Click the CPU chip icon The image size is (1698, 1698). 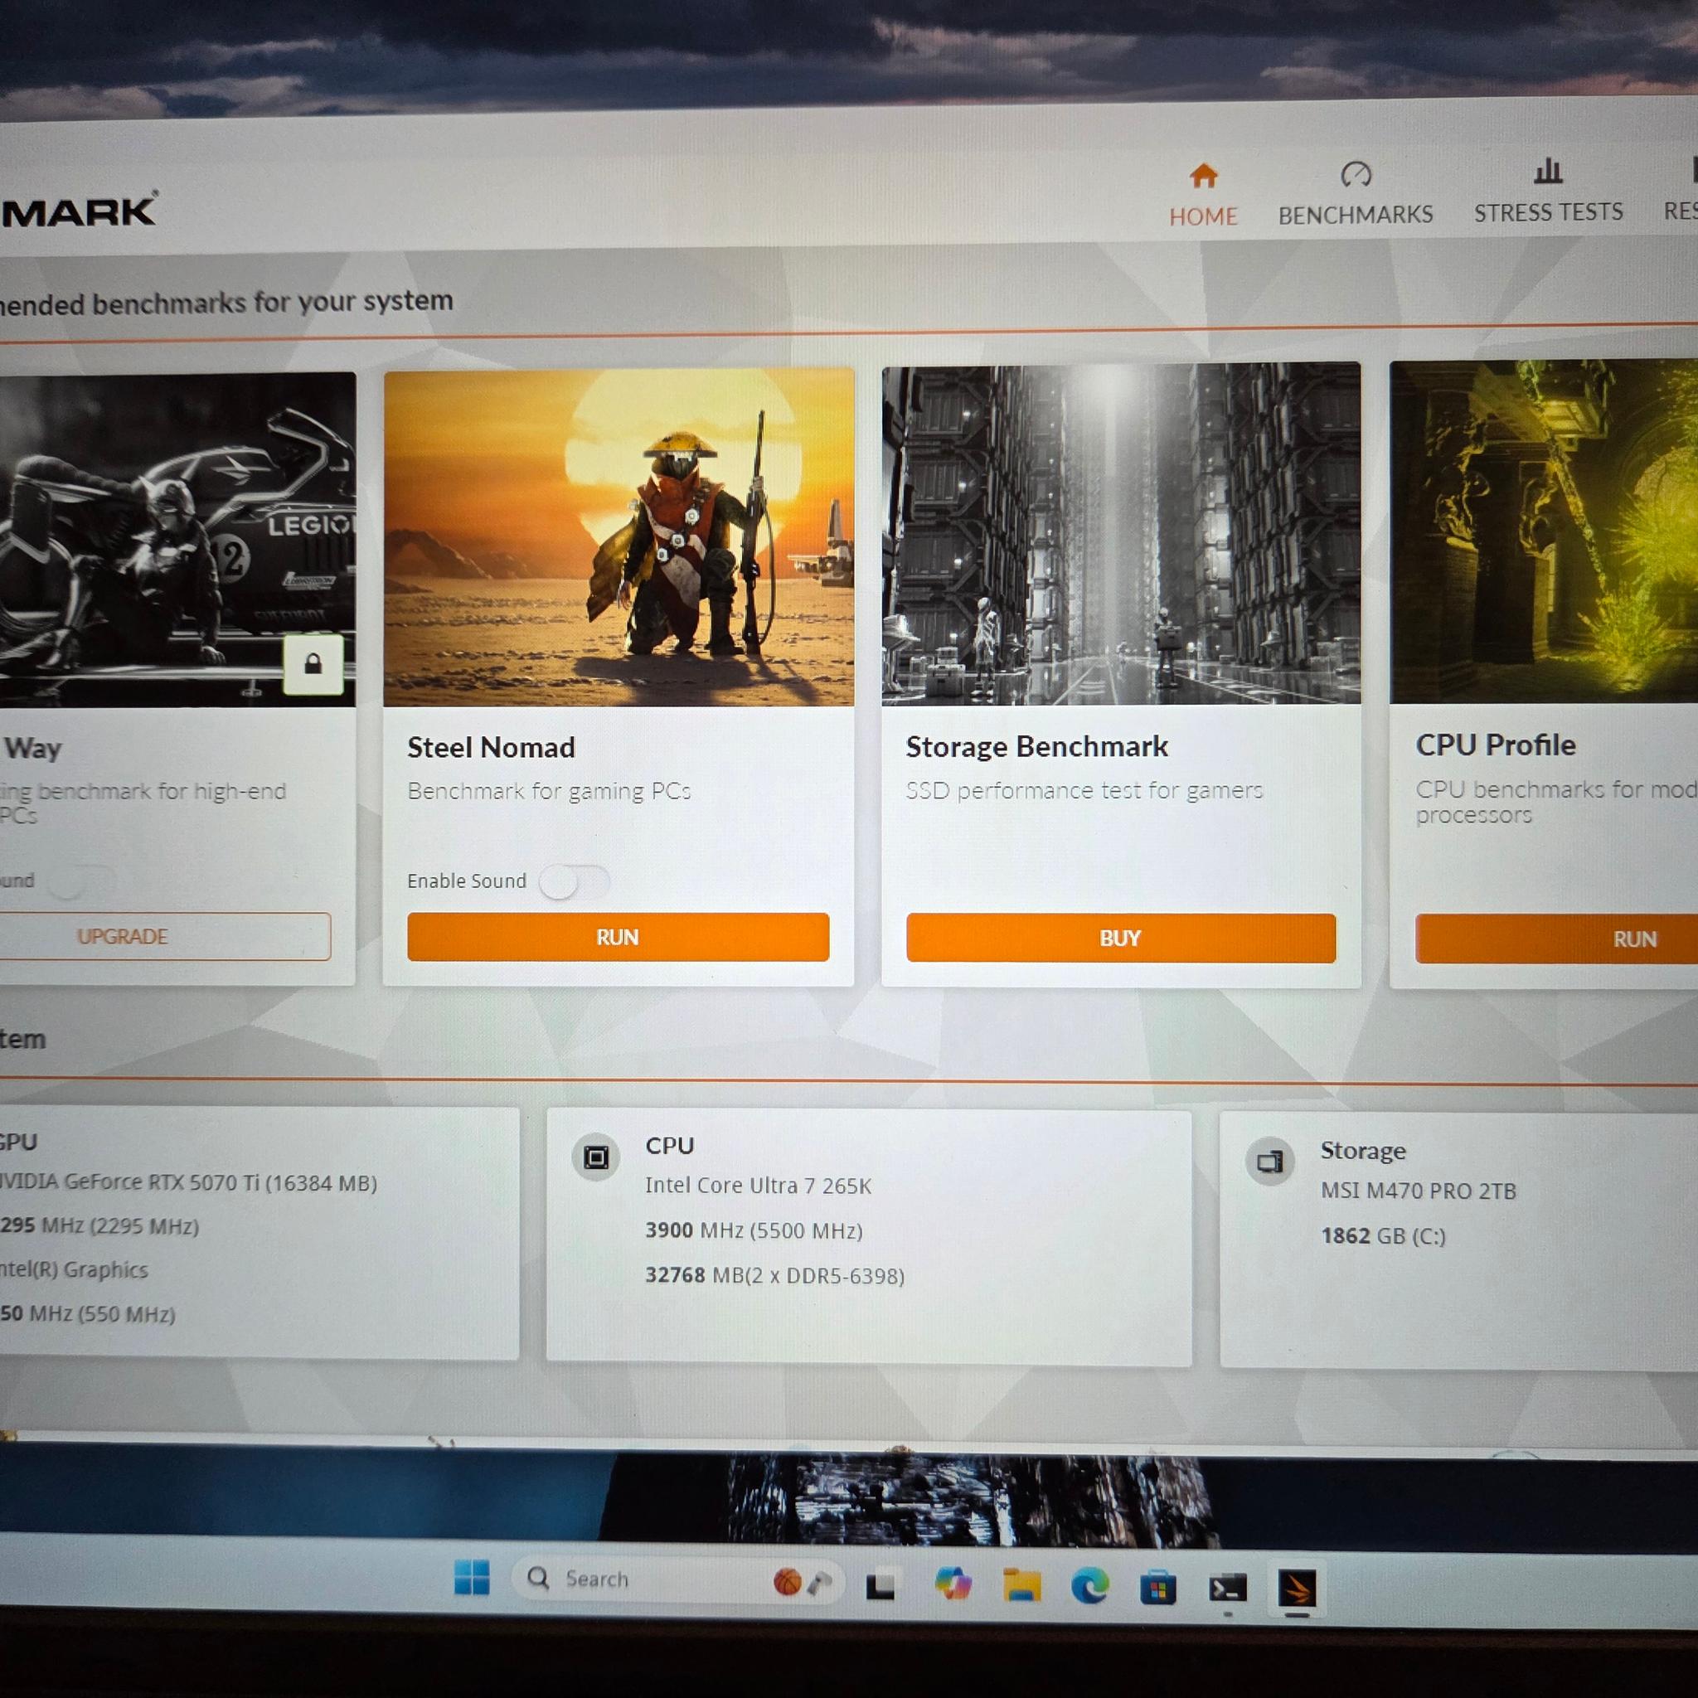click(596, 1157)
